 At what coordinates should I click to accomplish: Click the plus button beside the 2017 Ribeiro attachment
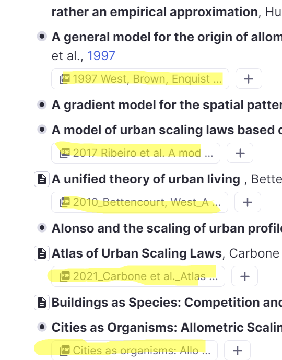[240, 153]
